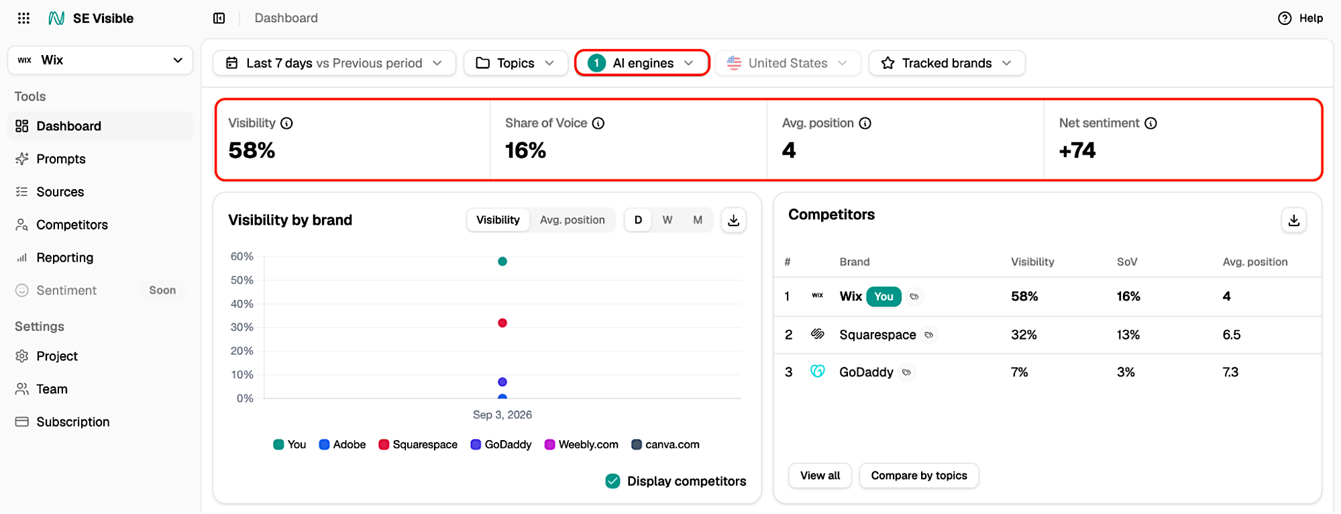Click the "Sep 3, 2026" chart axis label

click(502, 415)
